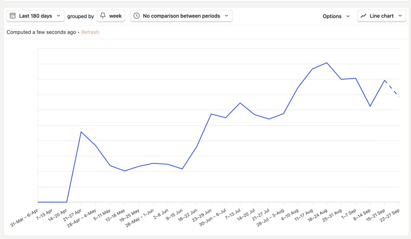Click the 11–17 Aug axis label
The image size is (411, 239).
pos(303,215)
